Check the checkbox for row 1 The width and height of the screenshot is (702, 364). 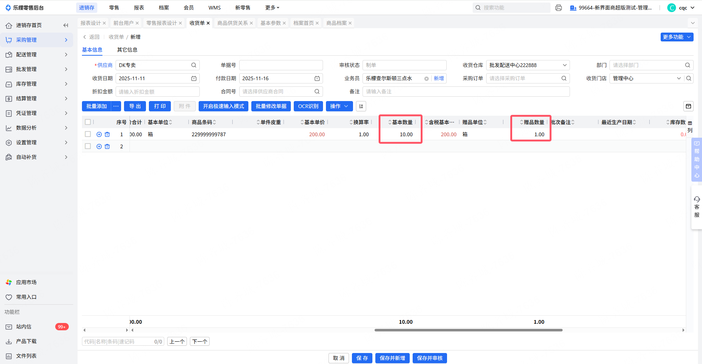coord(88,134)
